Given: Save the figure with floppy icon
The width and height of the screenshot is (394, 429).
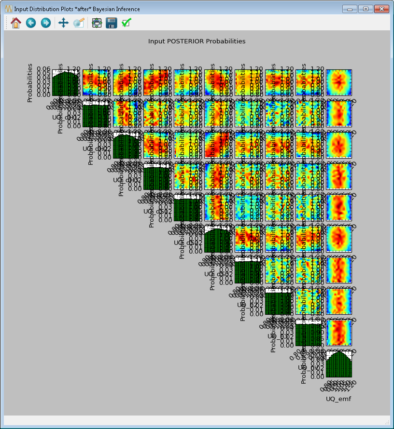Looking at the screenshot, I should 112,23.
